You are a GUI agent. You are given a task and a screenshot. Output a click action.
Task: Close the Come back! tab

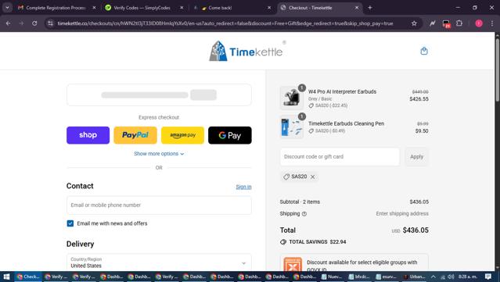click(x=269, y=8)
